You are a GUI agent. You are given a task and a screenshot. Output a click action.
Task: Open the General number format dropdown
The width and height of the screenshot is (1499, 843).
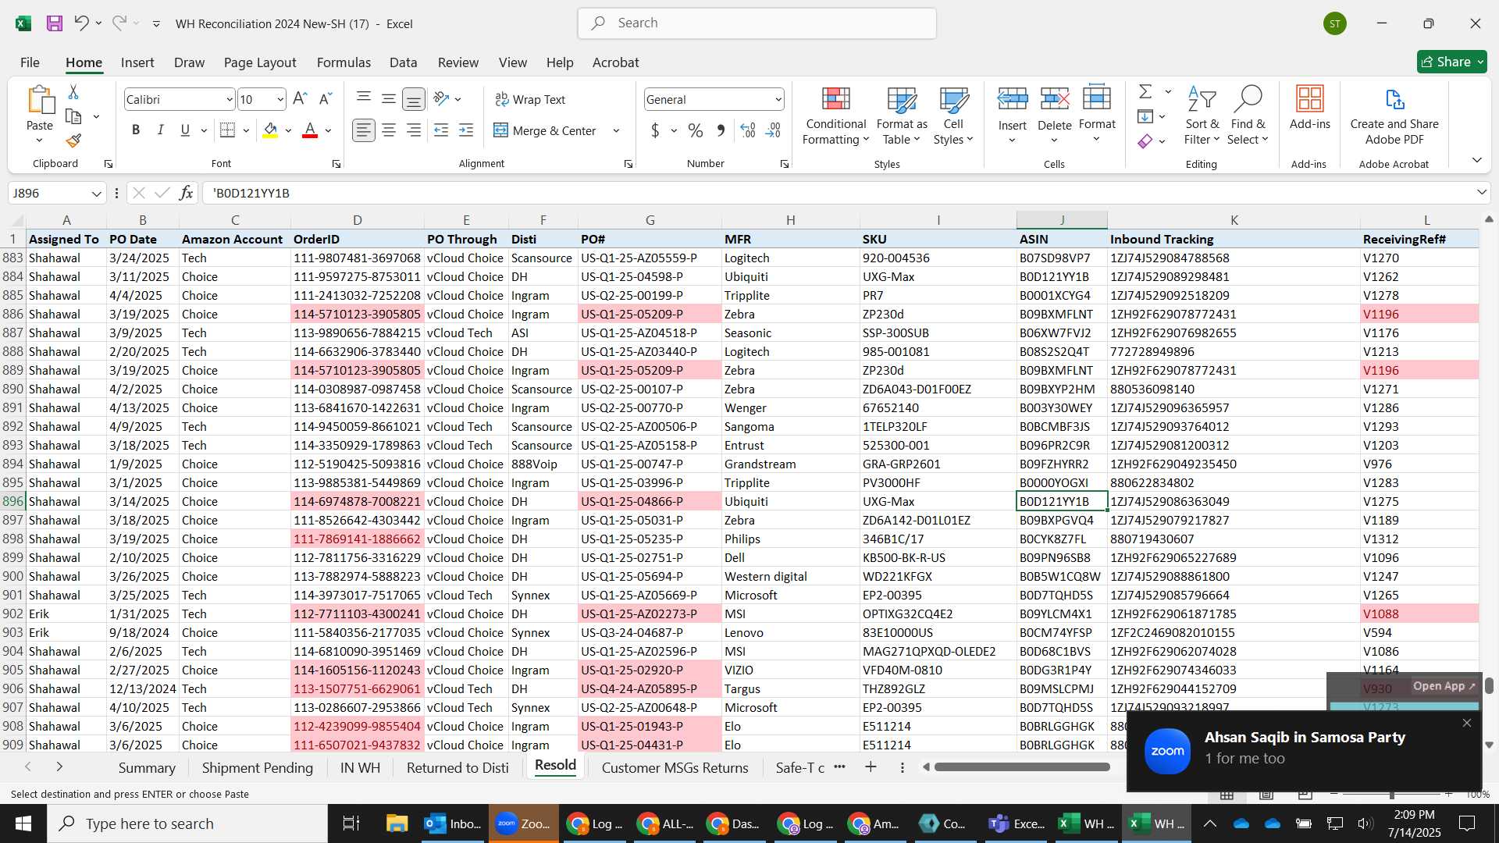(778, 99)
